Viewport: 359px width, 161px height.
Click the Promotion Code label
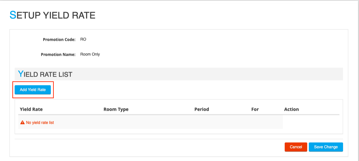coord(59,40)
